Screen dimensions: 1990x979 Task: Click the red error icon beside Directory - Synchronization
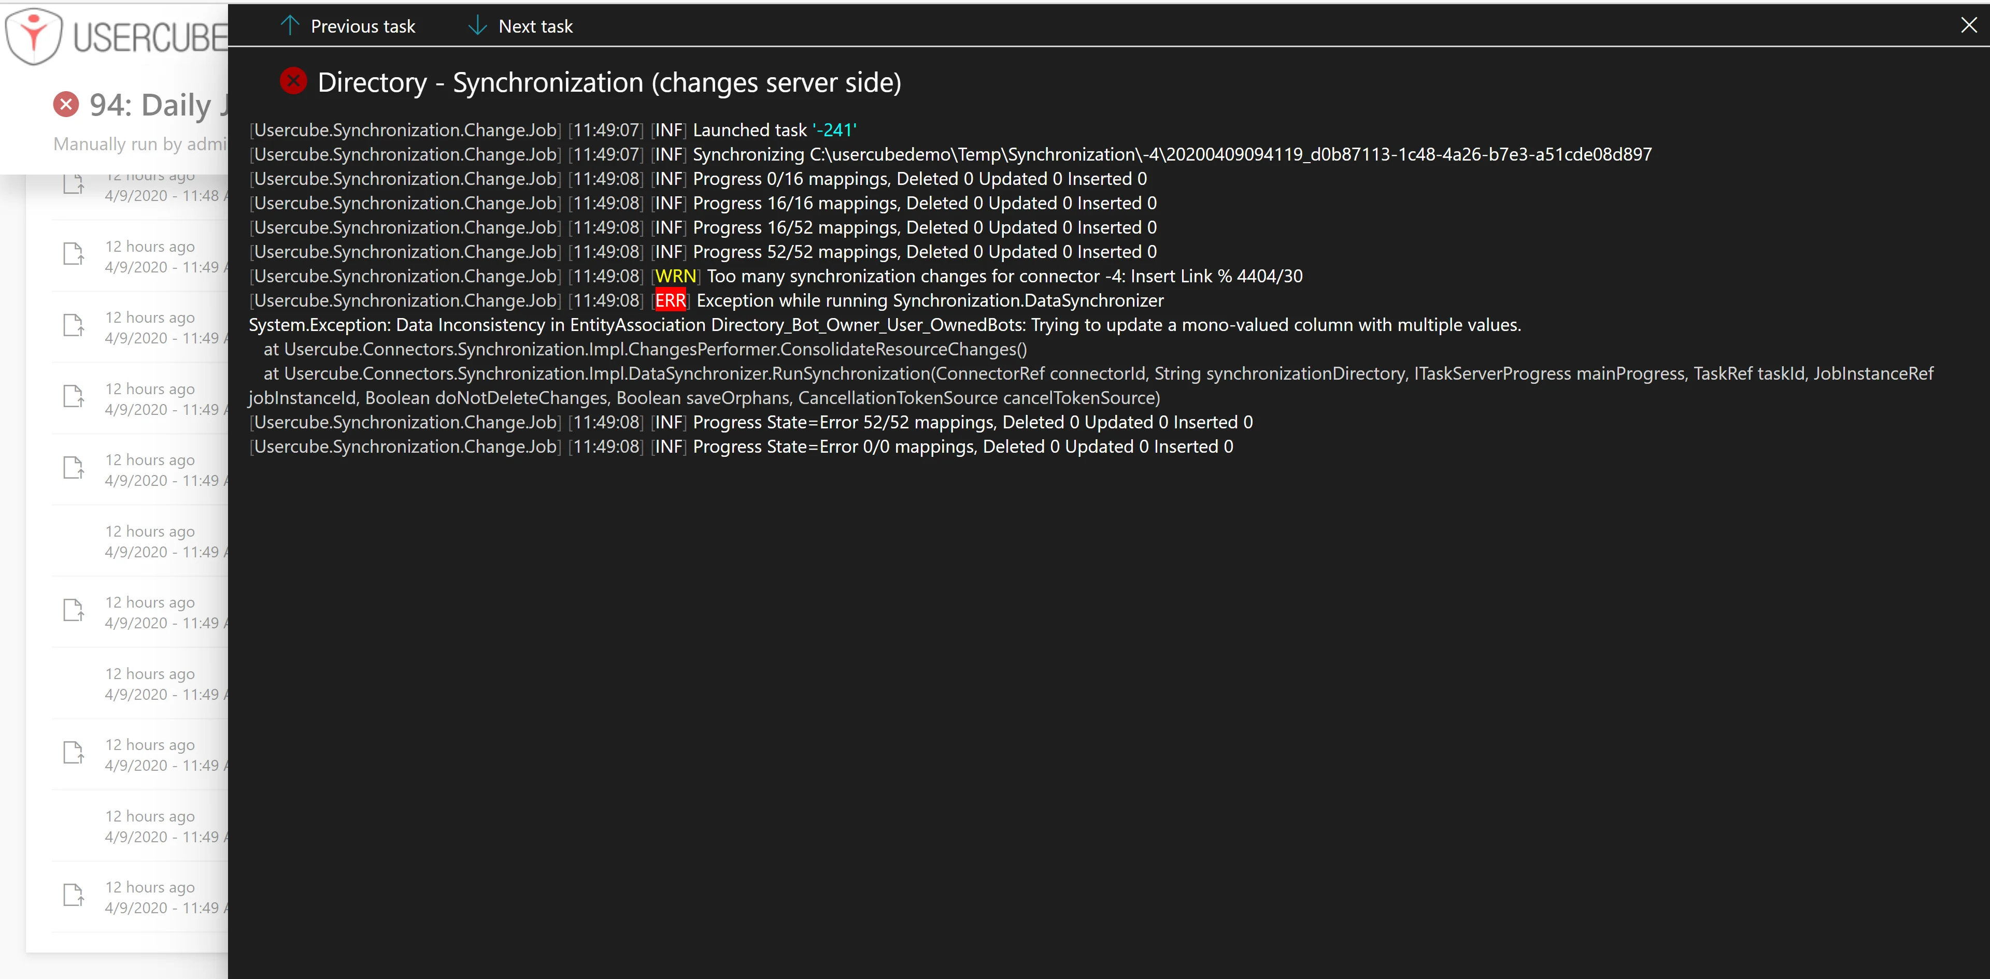[293, 81]
